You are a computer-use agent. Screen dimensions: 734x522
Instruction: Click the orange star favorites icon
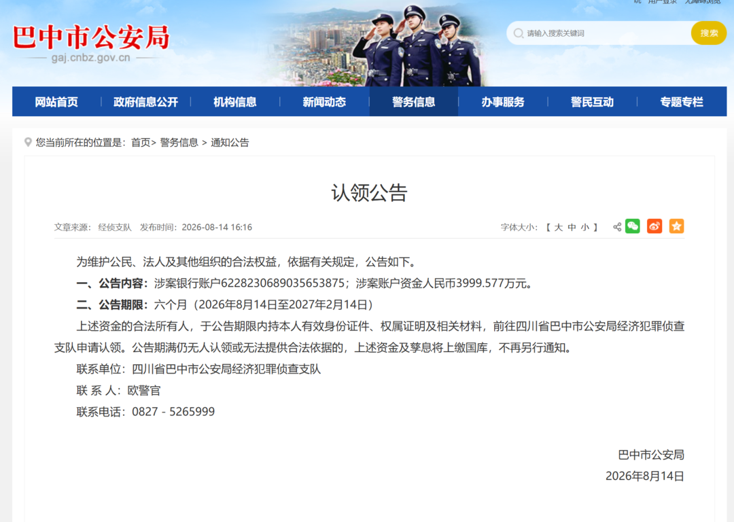[676, 226]
